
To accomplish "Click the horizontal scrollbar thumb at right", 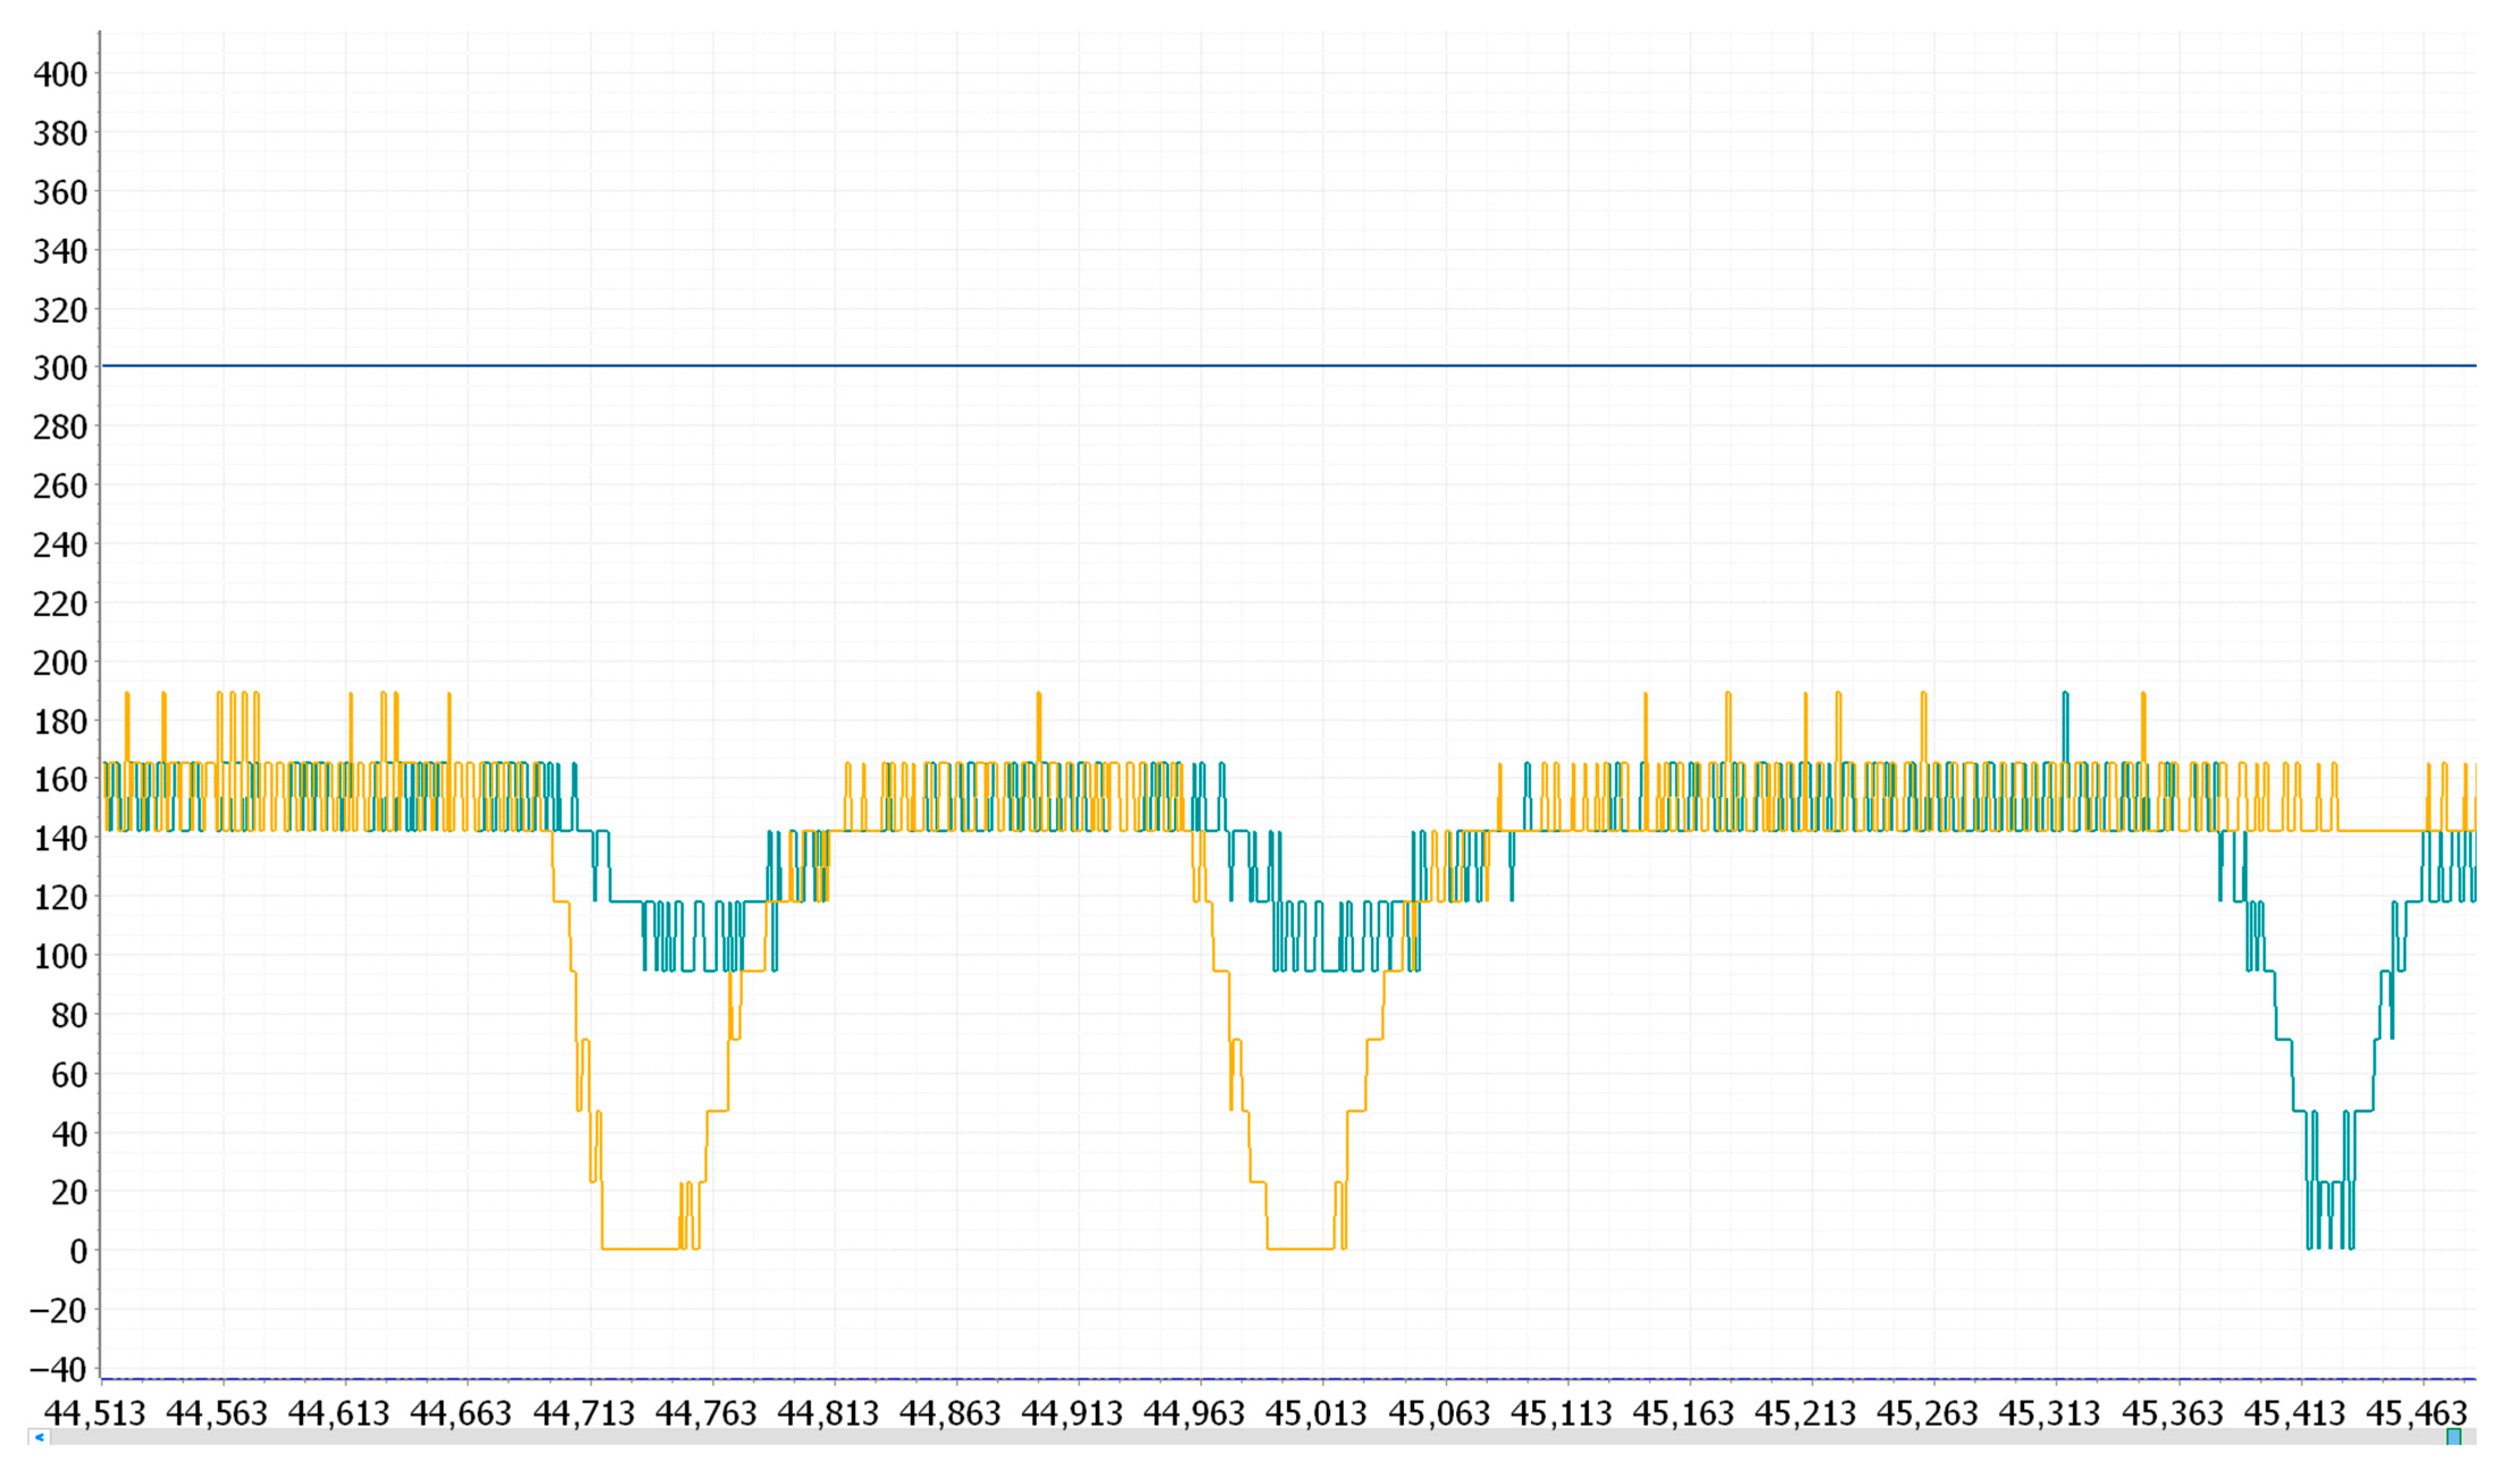I will 2453,1438.
